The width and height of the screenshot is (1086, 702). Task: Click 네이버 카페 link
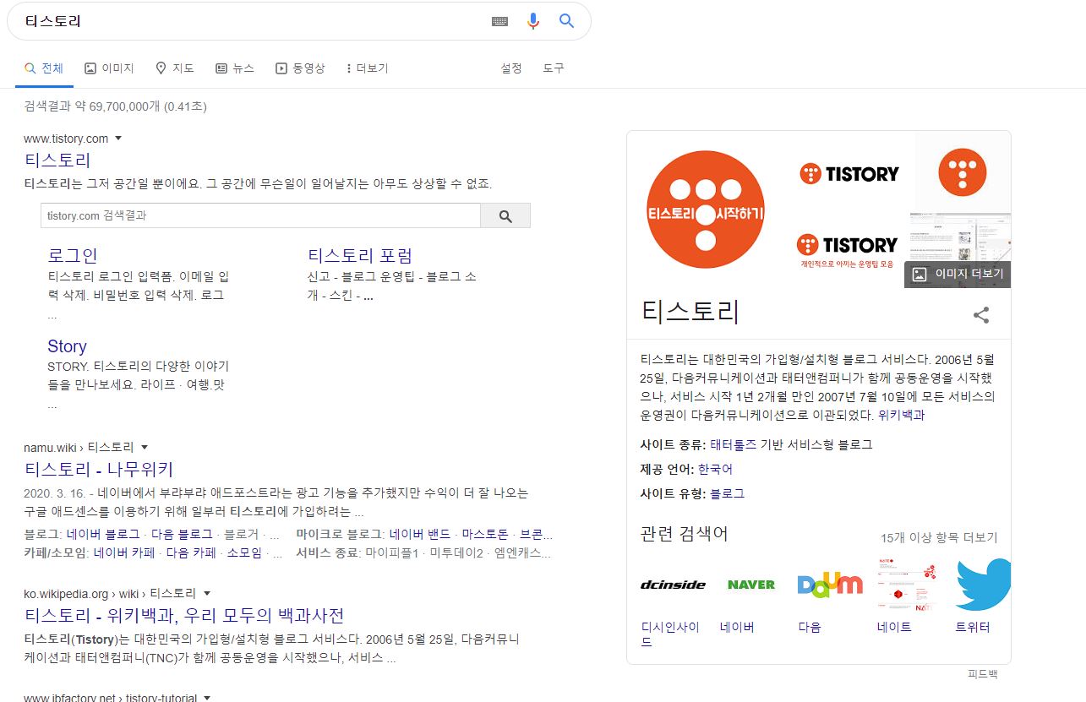(124, 553)
